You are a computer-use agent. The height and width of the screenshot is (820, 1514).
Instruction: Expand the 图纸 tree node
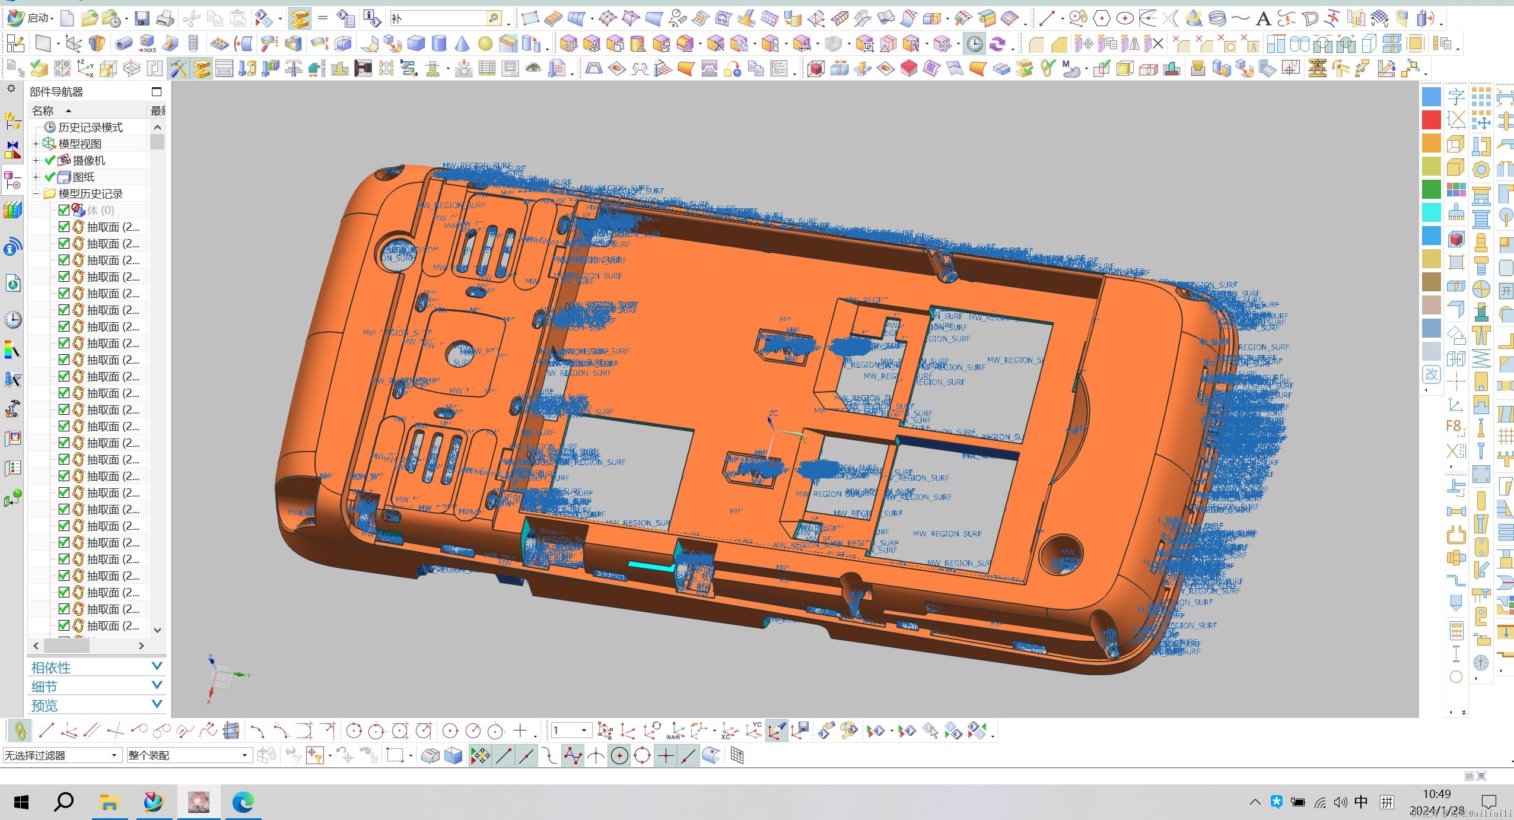click(x=36, y=177)
